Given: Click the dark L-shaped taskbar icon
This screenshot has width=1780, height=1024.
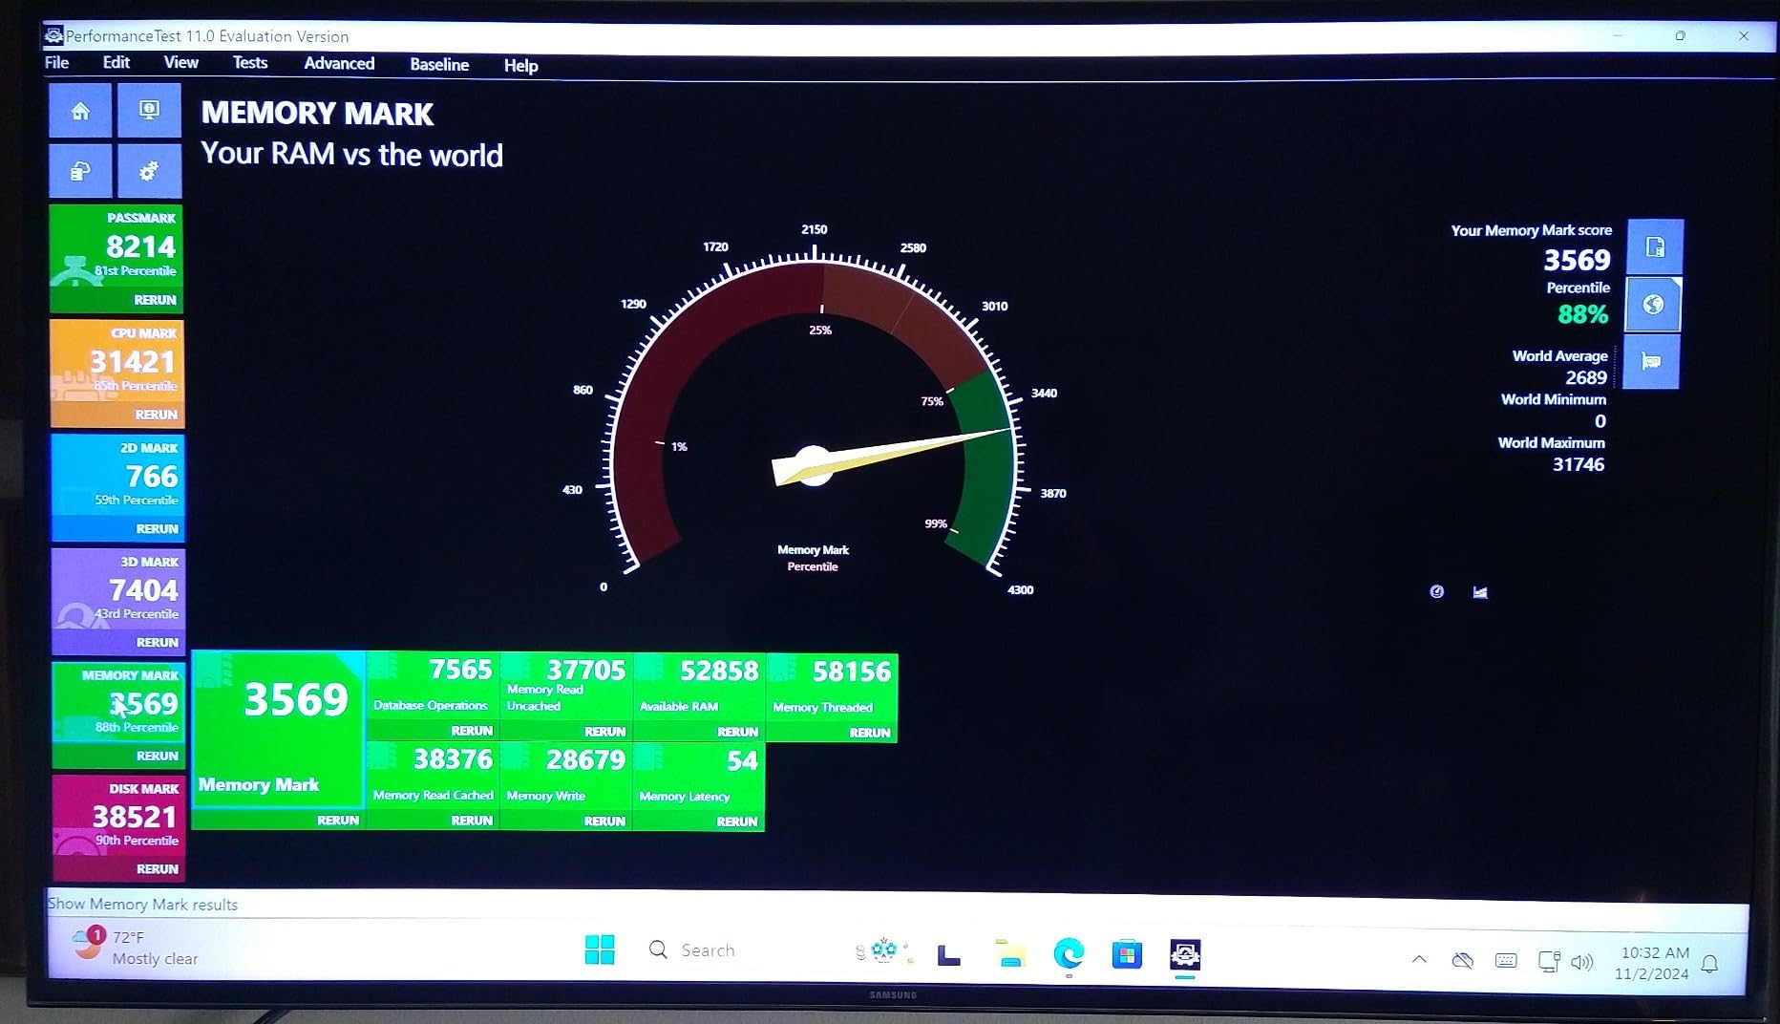Looking at the screenshot, I should tap(949, 954).
